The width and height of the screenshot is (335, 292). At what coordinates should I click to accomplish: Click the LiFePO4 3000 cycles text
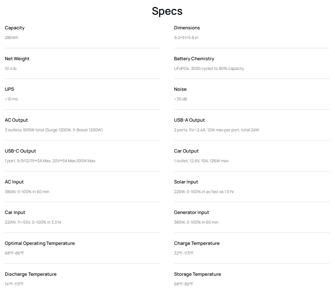click(x=209, y=69)
